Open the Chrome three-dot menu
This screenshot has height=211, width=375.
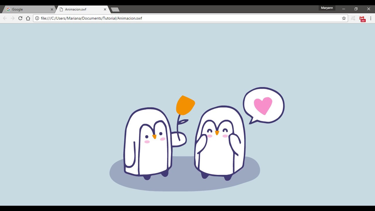pos(371,18)
